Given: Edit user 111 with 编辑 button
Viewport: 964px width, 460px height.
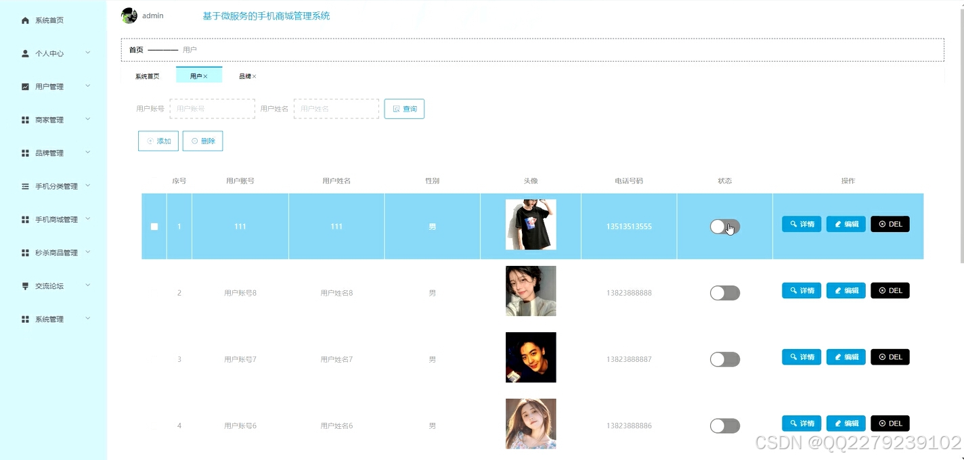Looking at the screenshot, I should (846, 224).
